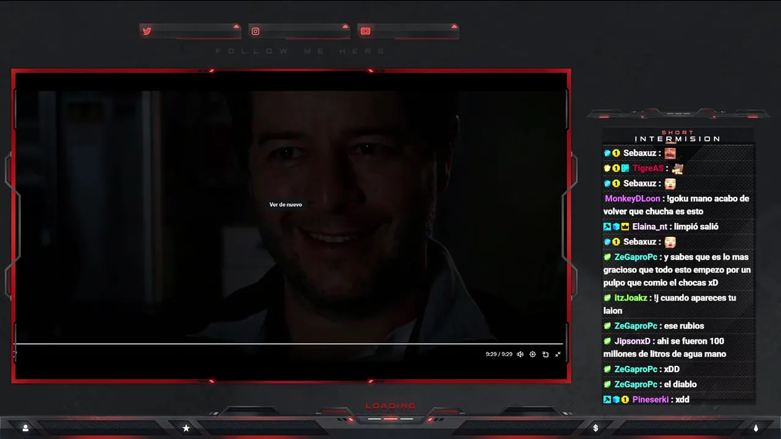Click Elaina_nt's "limpió salió" message

pos(696,227)
